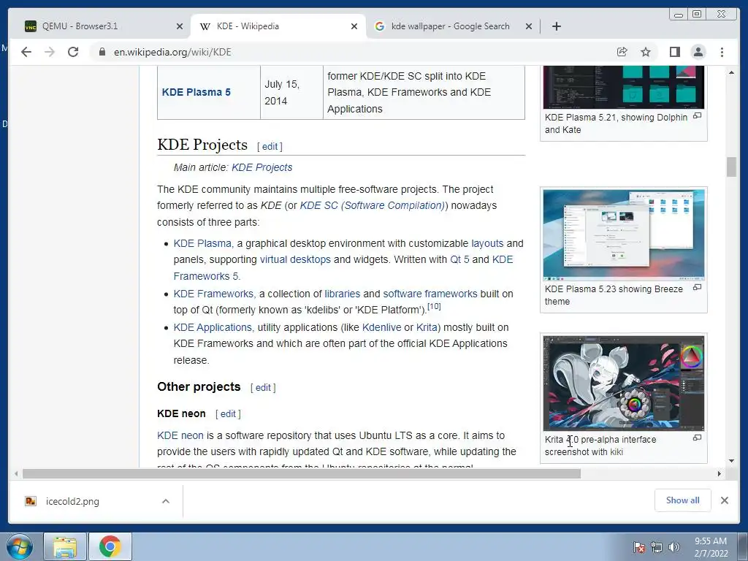Screen dimensions: 748x561
Task: Follow the Kdenlive link
Action: point(381,328)
